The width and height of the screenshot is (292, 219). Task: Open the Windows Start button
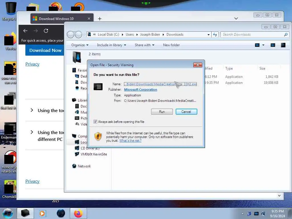tap(8, 213)
